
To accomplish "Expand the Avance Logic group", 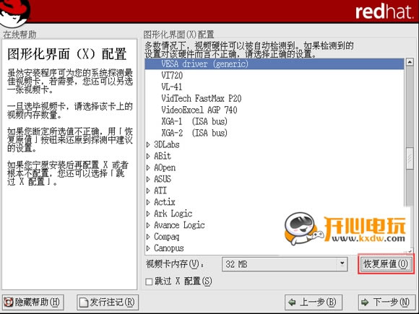I will click(148, 225).
